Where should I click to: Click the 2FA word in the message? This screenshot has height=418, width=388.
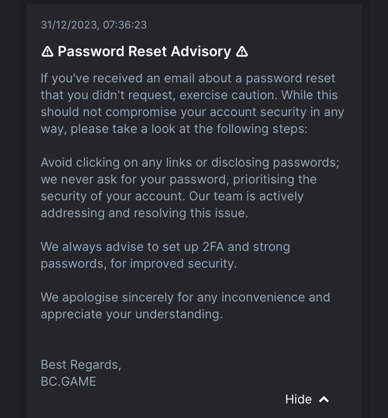(x=213, y=247)
